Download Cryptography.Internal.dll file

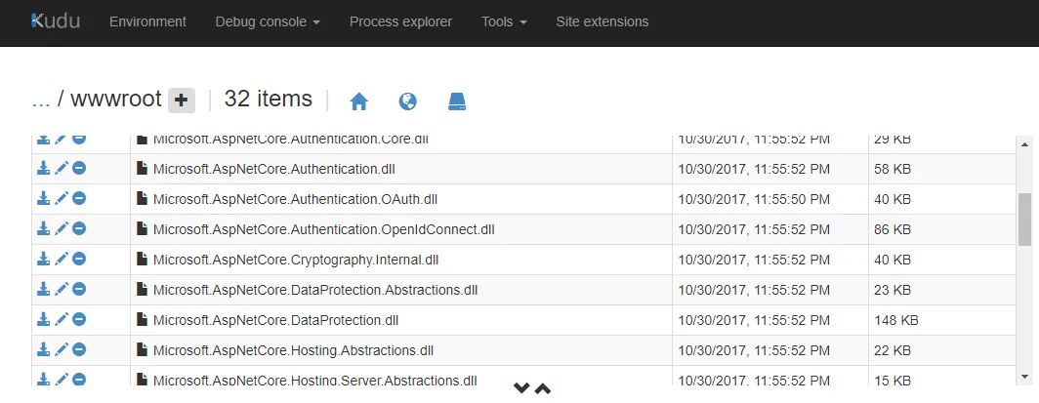point(43,258)
